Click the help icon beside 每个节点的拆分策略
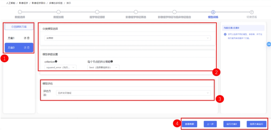271x130 pixels. 112,61
